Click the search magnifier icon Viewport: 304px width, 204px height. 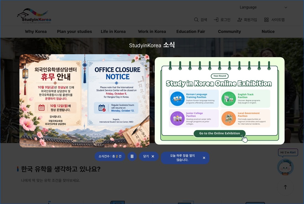pyautogui.click(x=196, y=20)
